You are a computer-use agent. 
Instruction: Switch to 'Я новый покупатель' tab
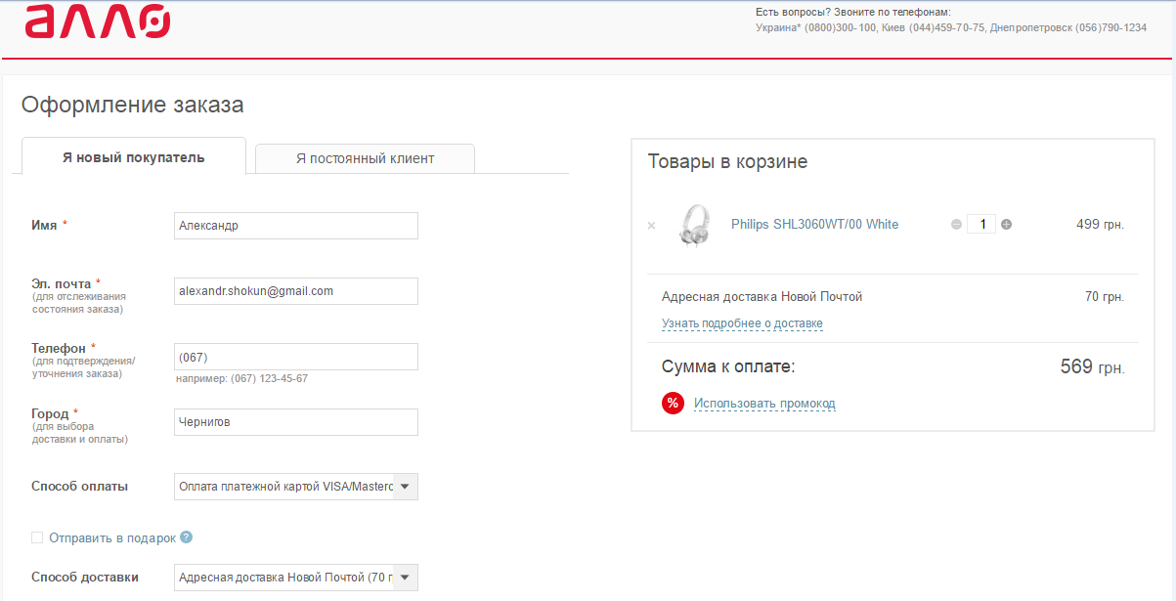coord(133,157)
